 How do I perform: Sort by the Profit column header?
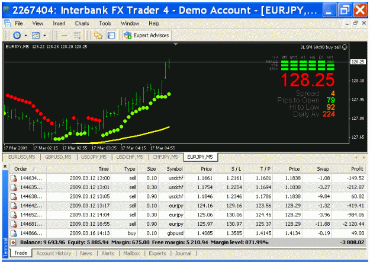coord(349,169)
